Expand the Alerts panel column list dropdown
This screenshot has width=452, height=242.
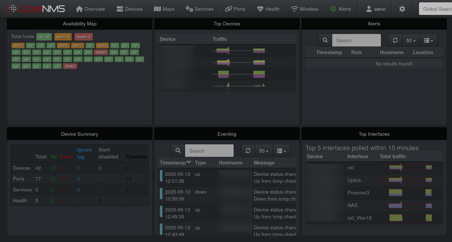click(x=428, y=40)
